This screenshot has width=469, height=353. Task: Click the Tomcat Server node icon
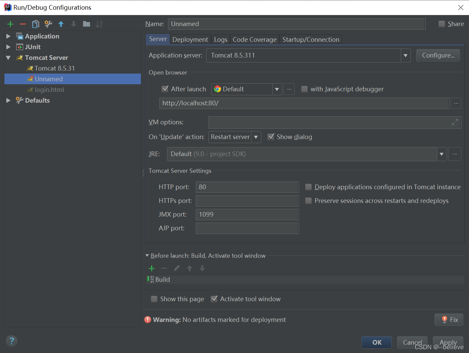20,57
